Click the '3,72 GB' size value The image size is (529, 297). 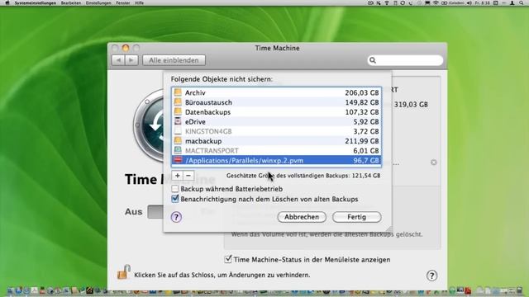(x=366, y=131)
